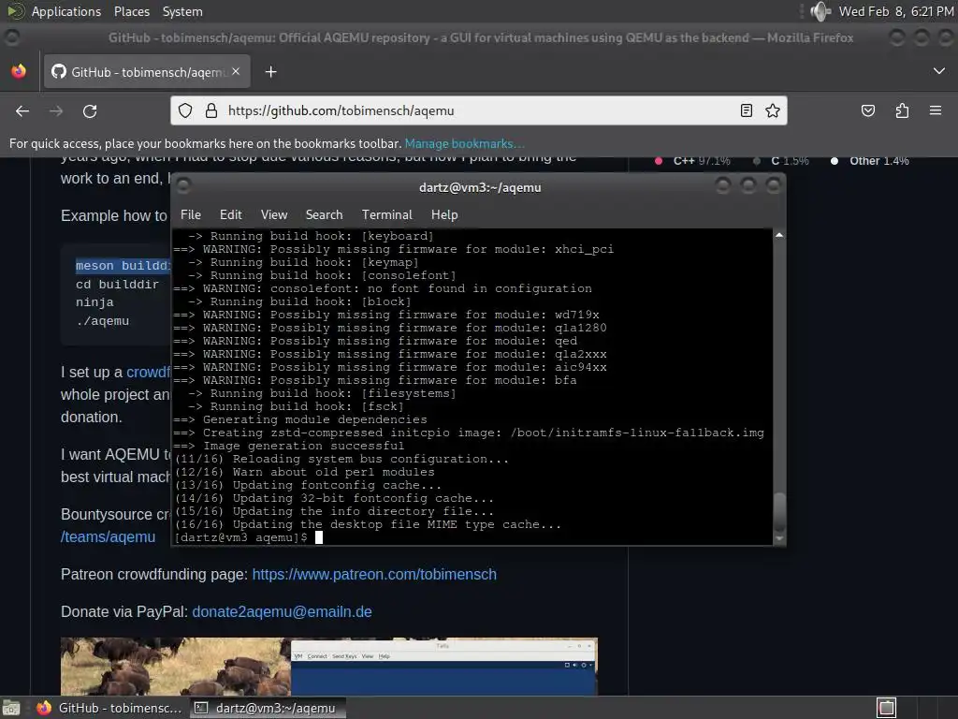Click the AQEMU screenshot image in README
Viewport: 958px width, 719px height.
click(328, 667)
